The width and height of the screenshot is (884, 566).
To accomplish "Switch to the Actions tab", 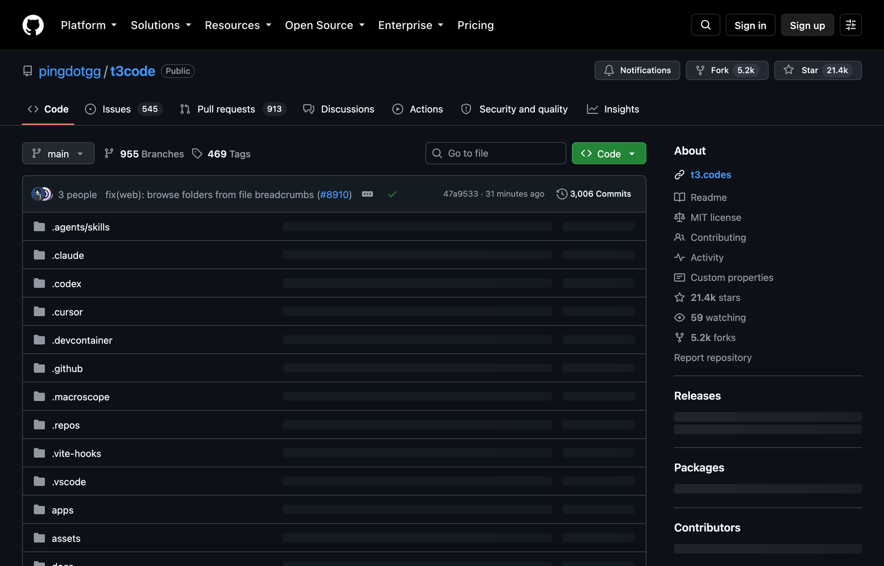I will click(x=418, y=109).
